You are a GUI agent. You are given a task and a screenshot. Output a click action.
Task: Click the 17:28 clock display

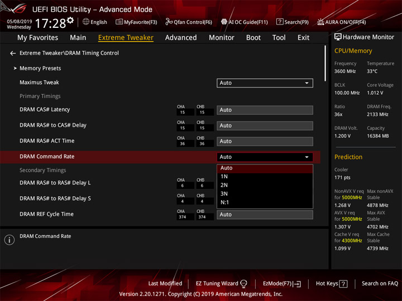50,23
